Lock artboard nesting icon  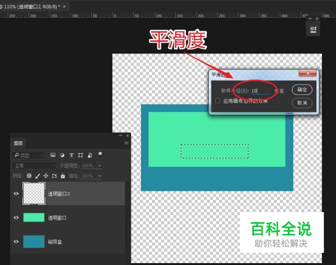coord(54,176)
